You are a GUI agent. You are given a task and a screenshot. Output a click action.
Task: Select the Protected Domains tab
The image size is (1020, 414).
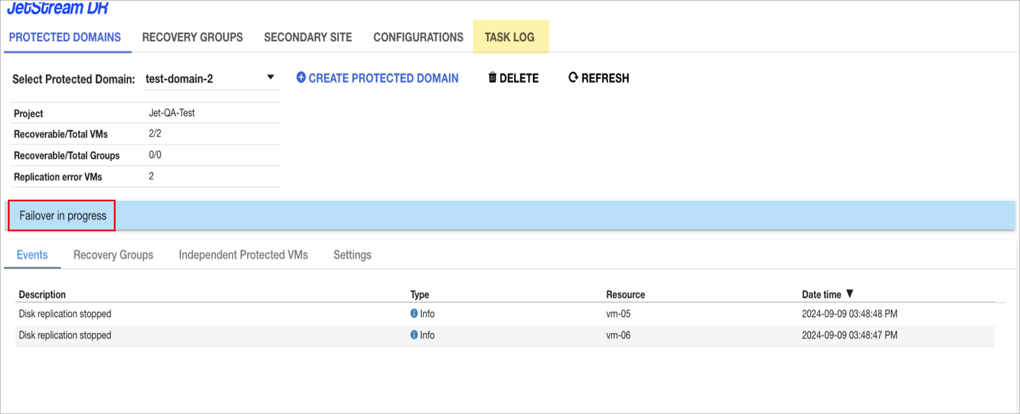coord(65,37)
